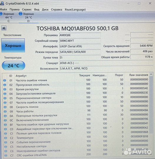Image resolution: width=155 pixels, height=159 pixels.
Task: Click the power-on count 406 раз
Action: (142, 52)
